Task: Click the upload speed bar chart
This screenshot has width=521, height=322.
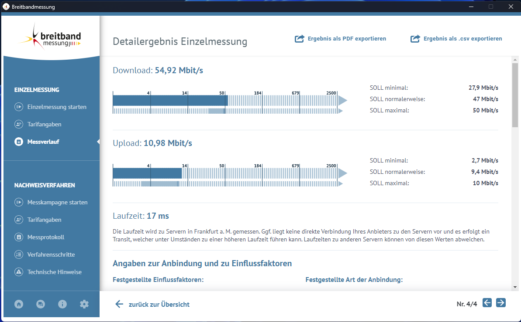Action: pyautogui.click(x=230, y=175)
